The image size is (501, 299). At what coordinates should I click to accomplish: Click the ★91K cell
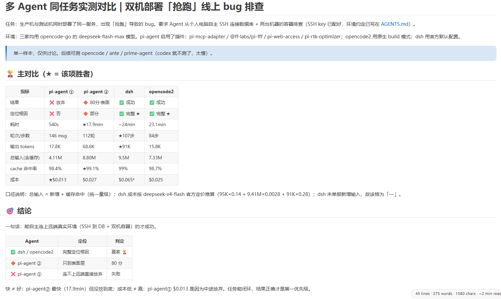[x=129, y=146]
